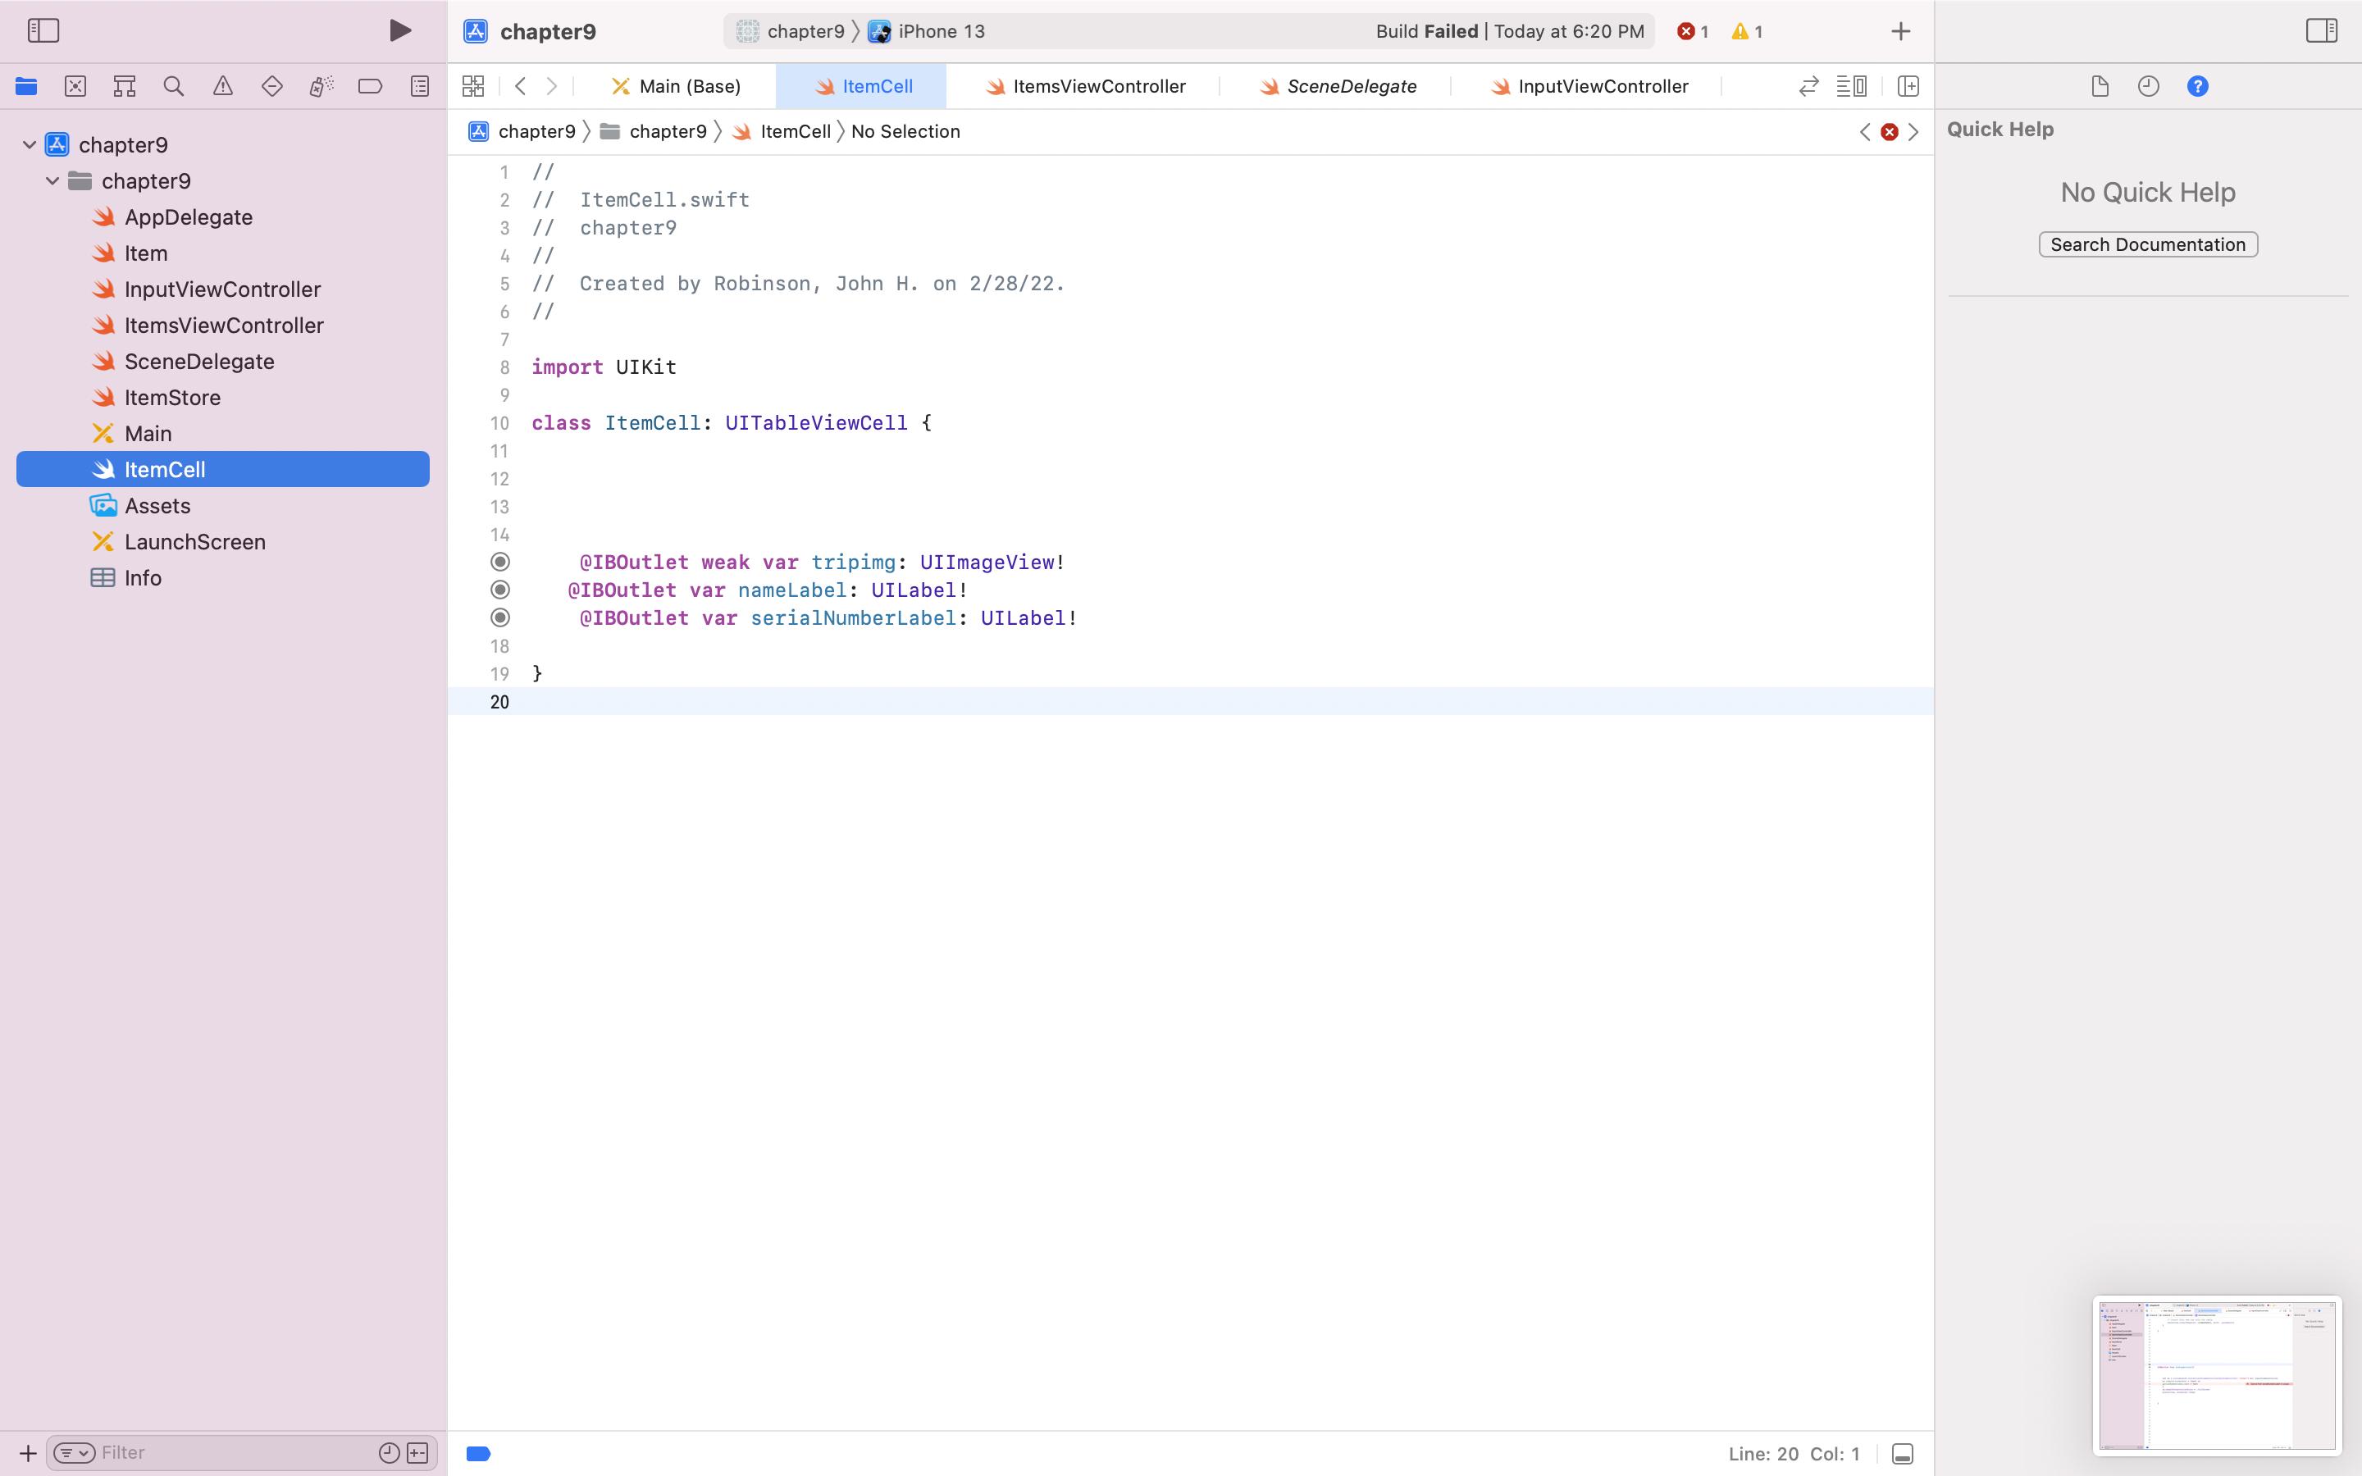2362x1476 pixels.
Task: Click outlet connection circle for tripimg
Action: pos(501,563)
